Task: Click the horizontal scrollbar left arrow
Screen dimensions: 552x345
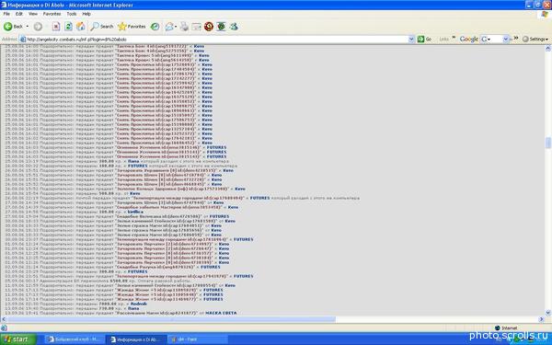Action: (4, 319)
